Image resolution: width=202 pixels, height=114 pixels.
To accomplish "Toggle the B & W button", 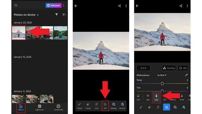I will click(143, 68).
